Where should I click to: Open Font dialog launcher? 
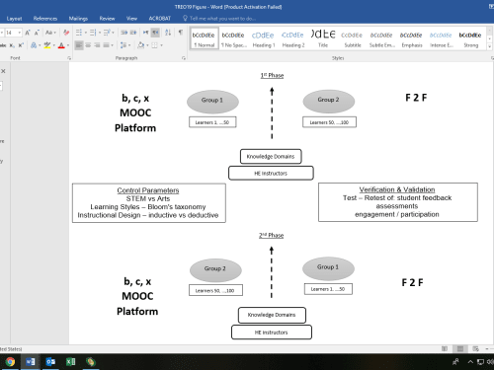tap(69, 58)
